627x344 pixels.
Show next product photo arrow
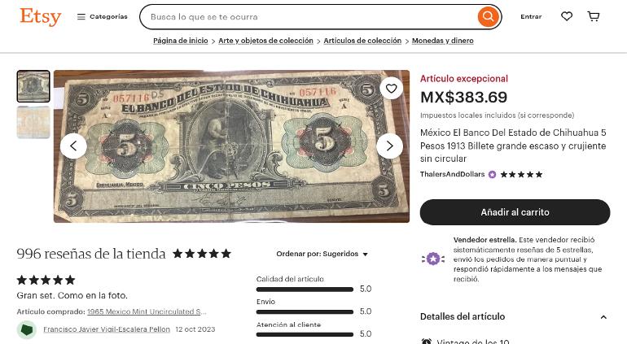[389, 146]
